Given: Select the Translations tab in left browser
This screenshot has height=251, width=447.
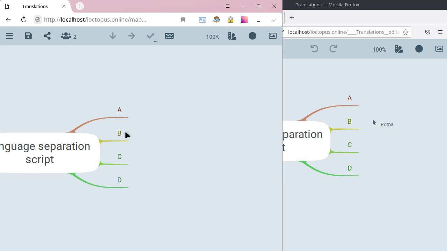Looking at the screenshot, I should (35, 6).
